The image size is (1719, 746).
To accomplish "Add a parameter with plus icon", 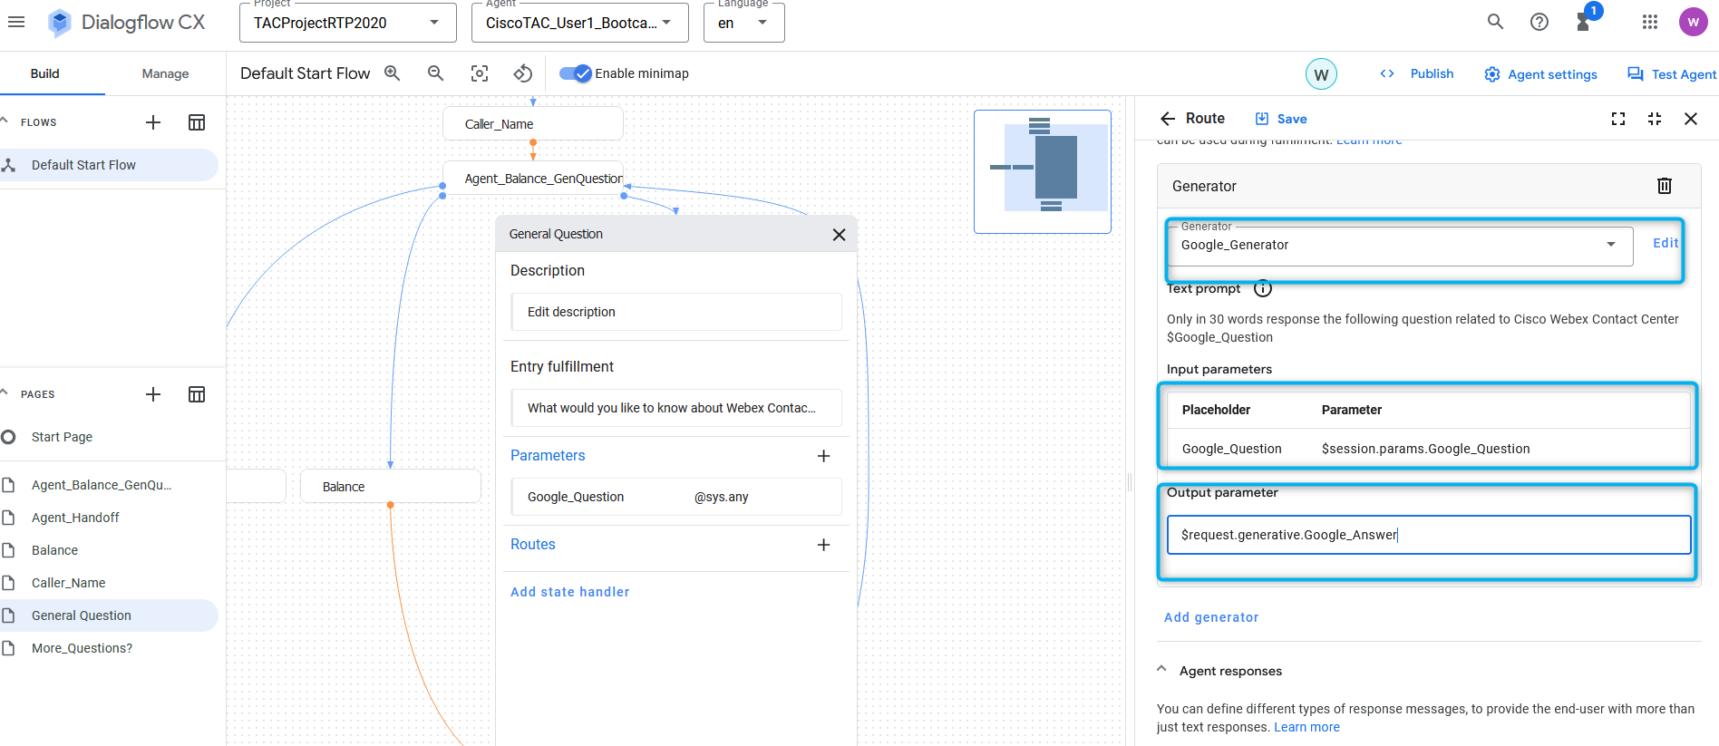I will click(823, 456).
